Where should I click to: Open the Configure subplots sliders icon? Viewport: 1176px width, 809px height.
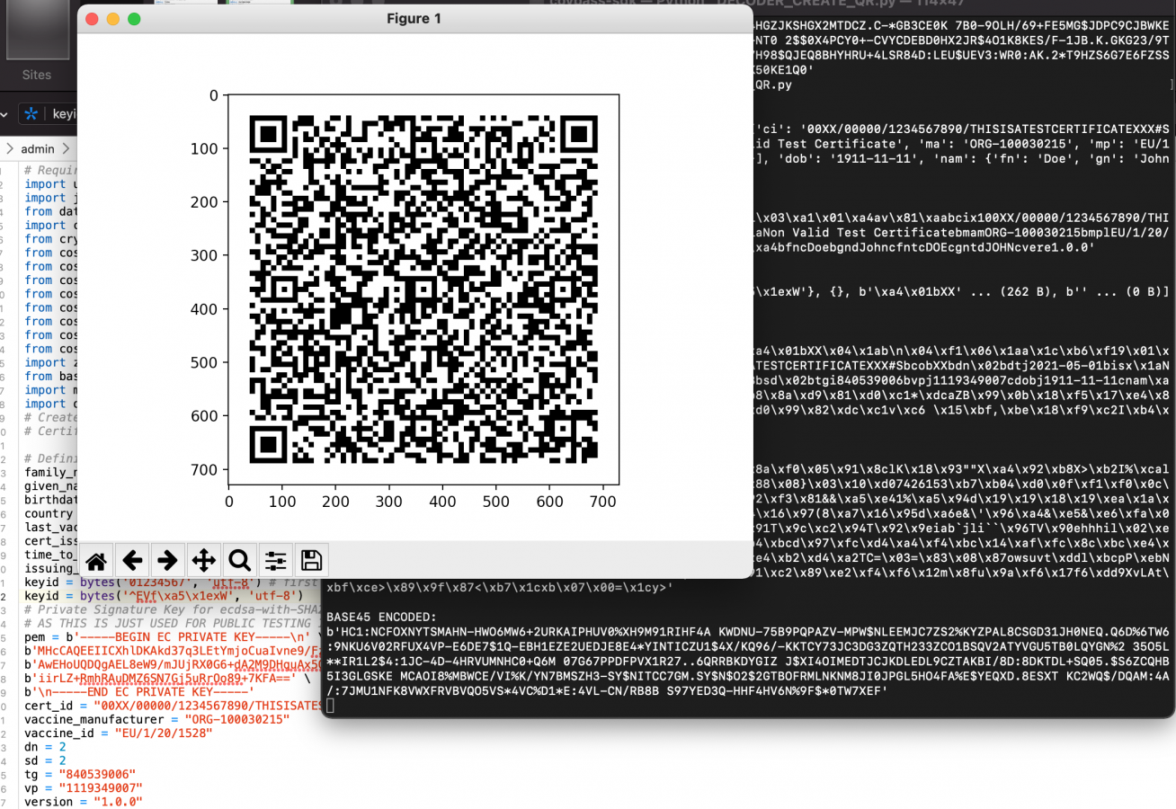[275, 560]
